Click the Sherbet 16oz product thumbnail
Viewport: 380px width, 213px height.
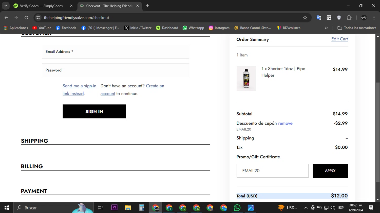[246, 79]
